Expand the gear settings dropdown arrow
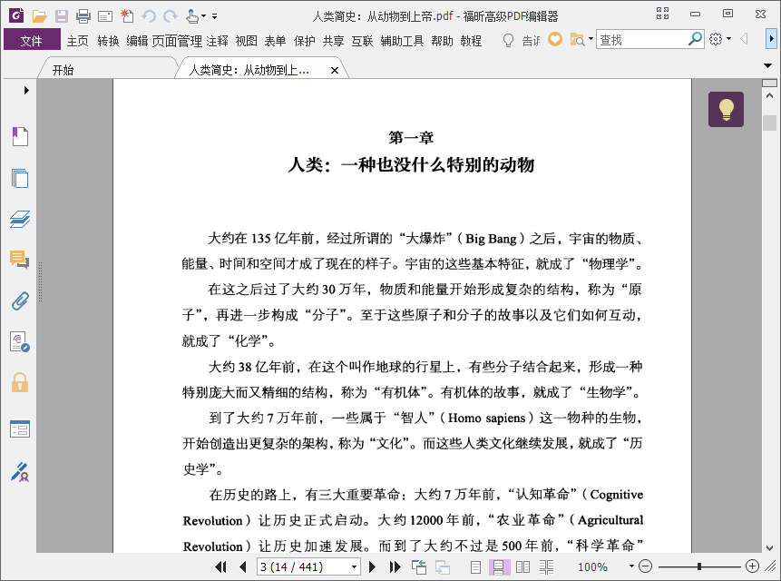 (x=728, y=39)
